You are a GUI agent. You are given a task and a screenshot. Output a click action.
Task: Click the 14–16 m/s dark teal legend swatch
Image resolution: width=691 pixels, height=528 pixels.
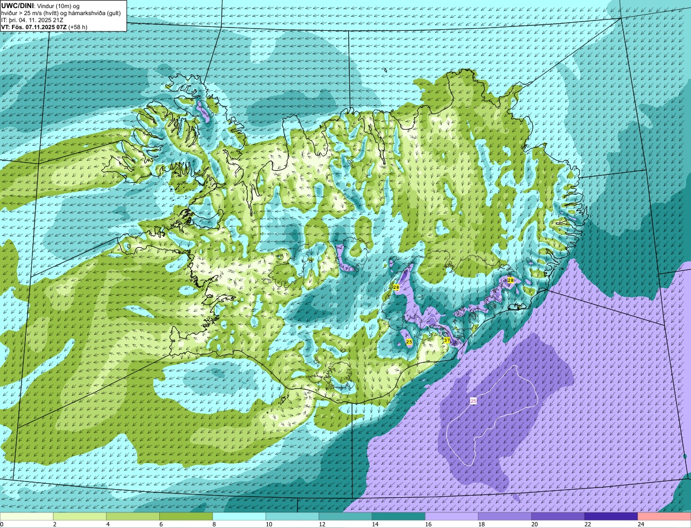coord(399,516)
